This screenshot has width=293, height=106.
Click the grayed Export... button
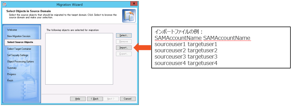(124, 54)
